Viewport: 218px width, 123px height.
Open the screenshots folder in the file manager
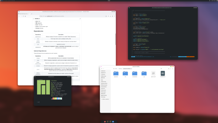pyautogui.click(x=135, y=74)
